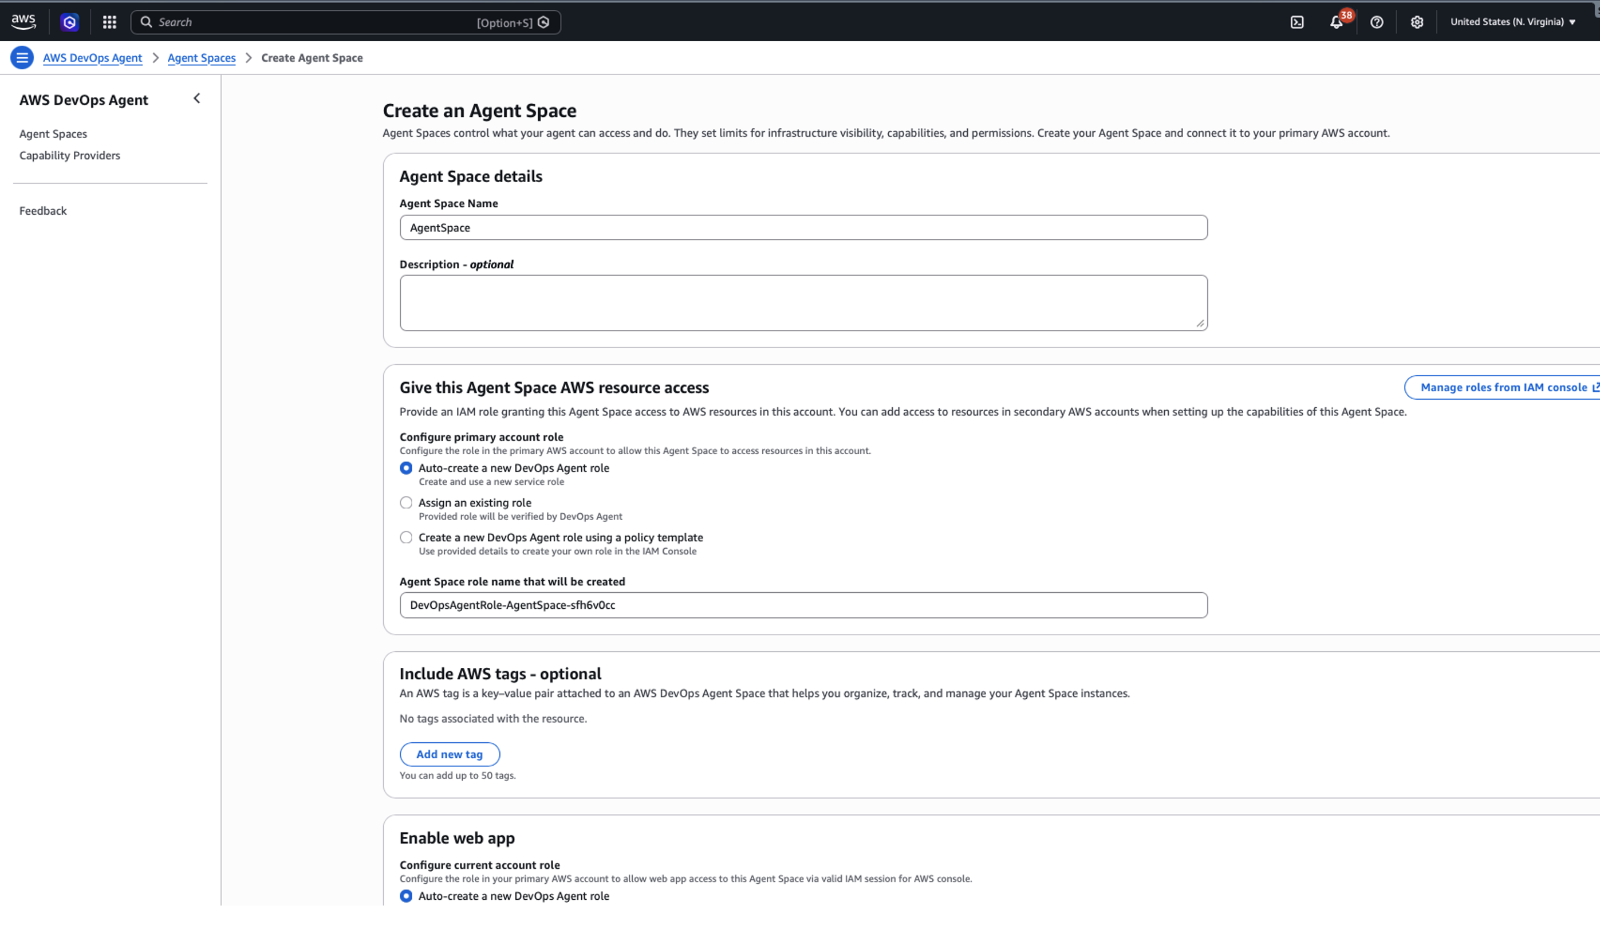Click Agent Spaces breadcrumb link

pyautogui.click(x=201, y=58)
